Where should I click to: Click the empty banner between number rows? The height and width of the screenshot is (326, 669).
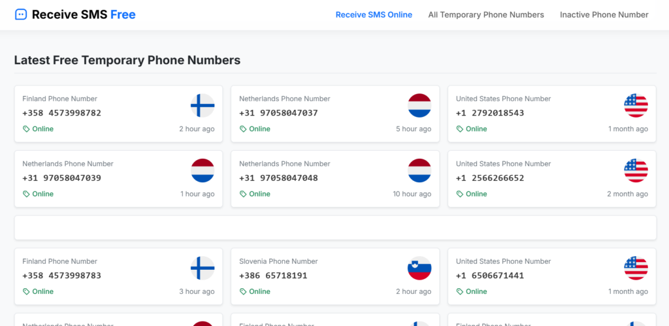[x=334, y=228]
